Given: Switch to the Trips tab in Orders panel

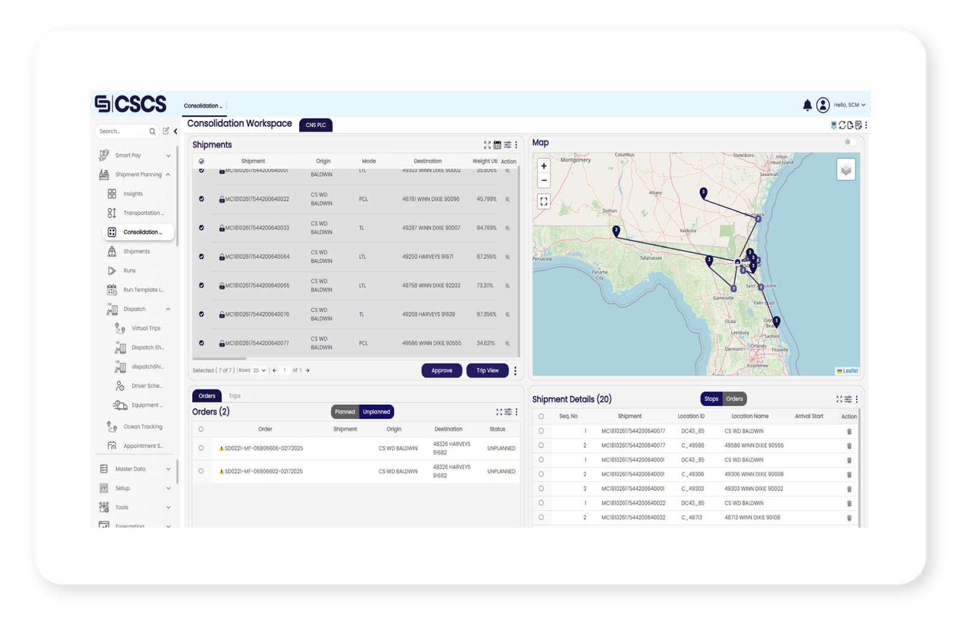Looking at the screenshot, I should point(234,396).
